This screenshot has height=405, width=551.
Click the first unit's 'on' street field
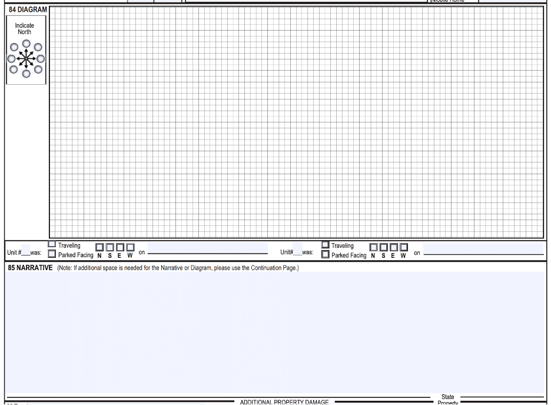(208, 248)
